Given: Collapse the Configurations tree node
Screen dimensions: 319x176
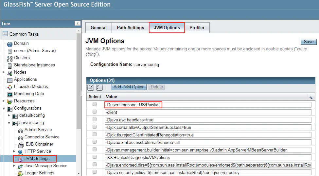Looking at the screenshot, I should [4, 109].
